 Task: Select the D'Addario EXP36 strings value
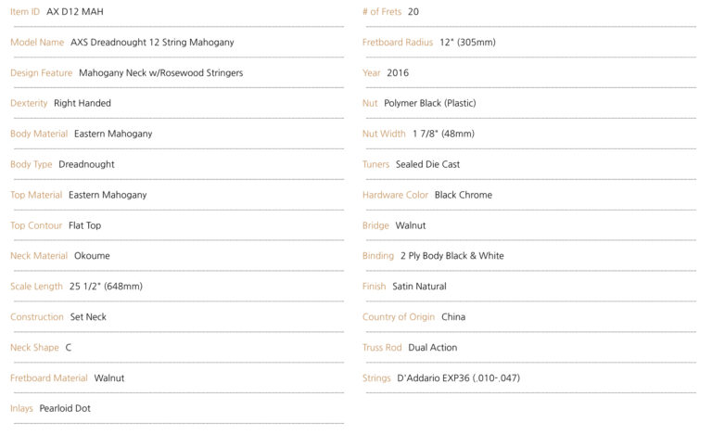[x=459, y=377]
